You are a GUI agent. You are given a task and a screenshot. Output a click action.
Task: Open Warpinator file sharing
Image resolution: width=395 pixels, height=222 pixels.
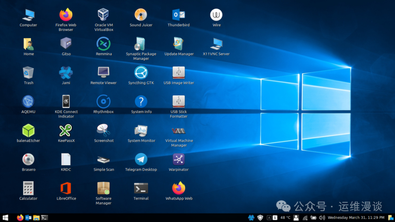[x=178, y=160]
